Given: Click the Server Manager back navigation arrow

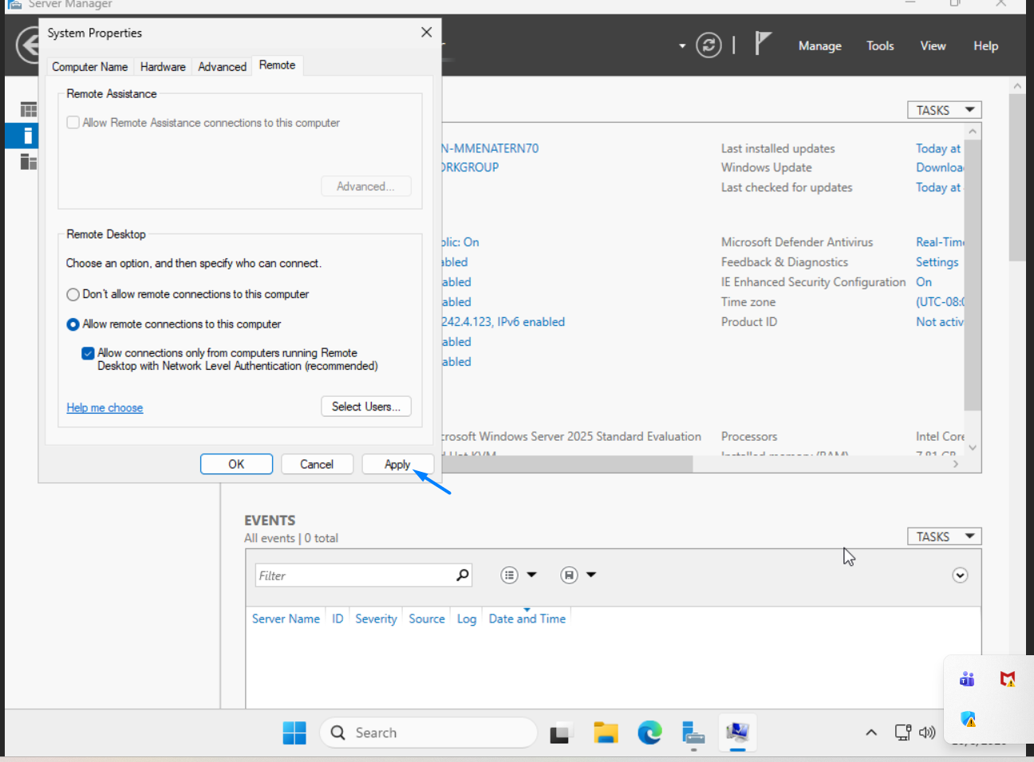Looking at the screenshot, I should click(x=27, y=45).
